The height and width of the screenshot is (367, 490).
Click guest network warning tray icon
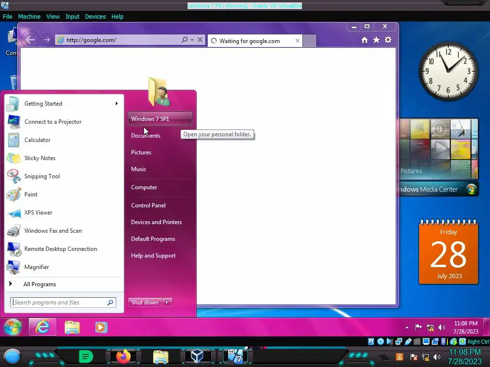pyautogui.click(x=430, y=327)
